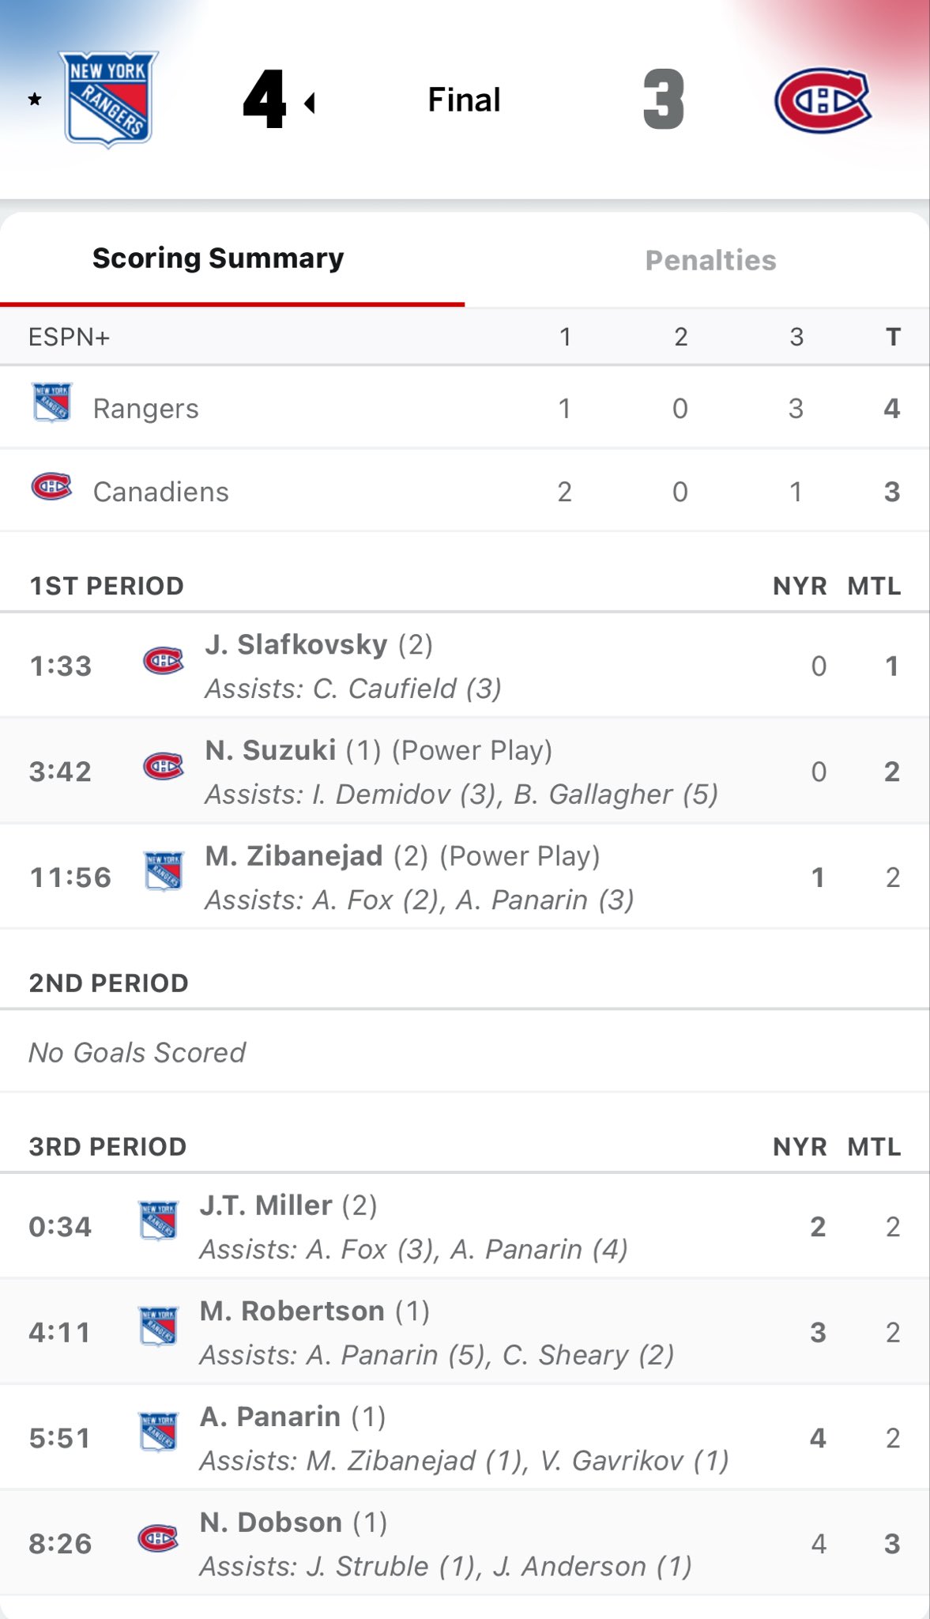Click Canadiens logo next to Slafkovsky goal
The width and height of the screenshot is (930, 1619).
[x=164, y=661]
